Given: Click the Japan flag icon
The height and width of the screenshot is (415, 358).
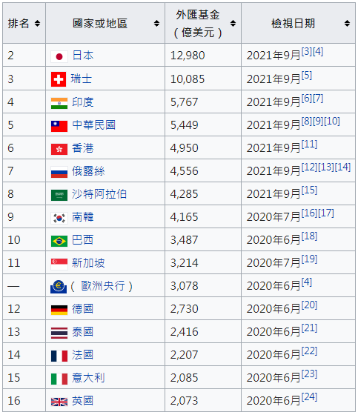Looking at the screenshot, I should coord(59,56).
